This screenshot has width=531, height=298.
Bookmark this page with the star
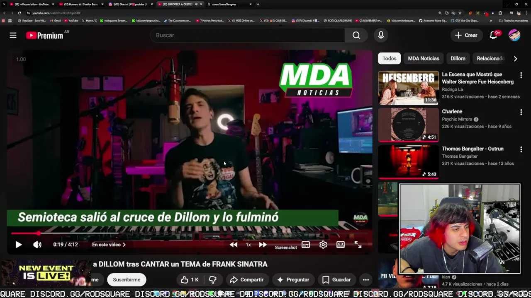[x=460, y=13]
